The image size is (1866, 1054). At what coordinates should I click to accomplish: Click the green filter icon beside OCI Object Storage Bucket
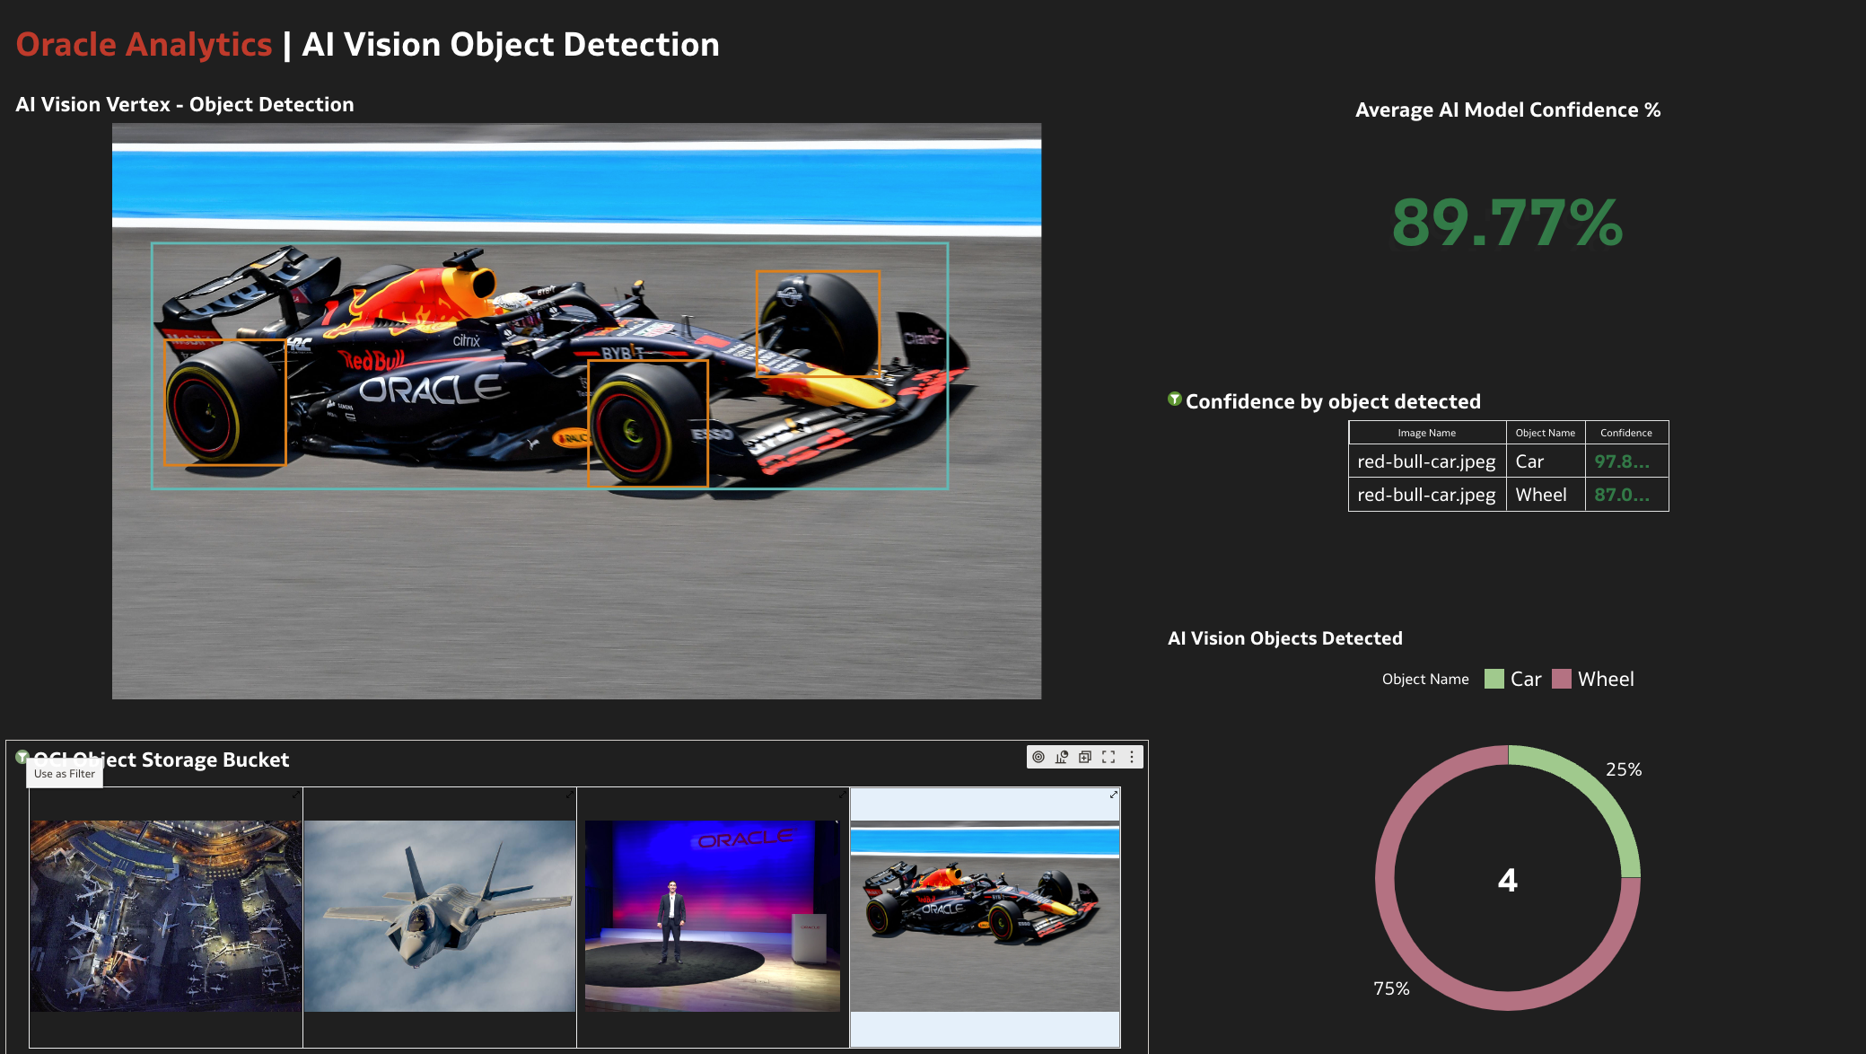(x=22, y=757)
